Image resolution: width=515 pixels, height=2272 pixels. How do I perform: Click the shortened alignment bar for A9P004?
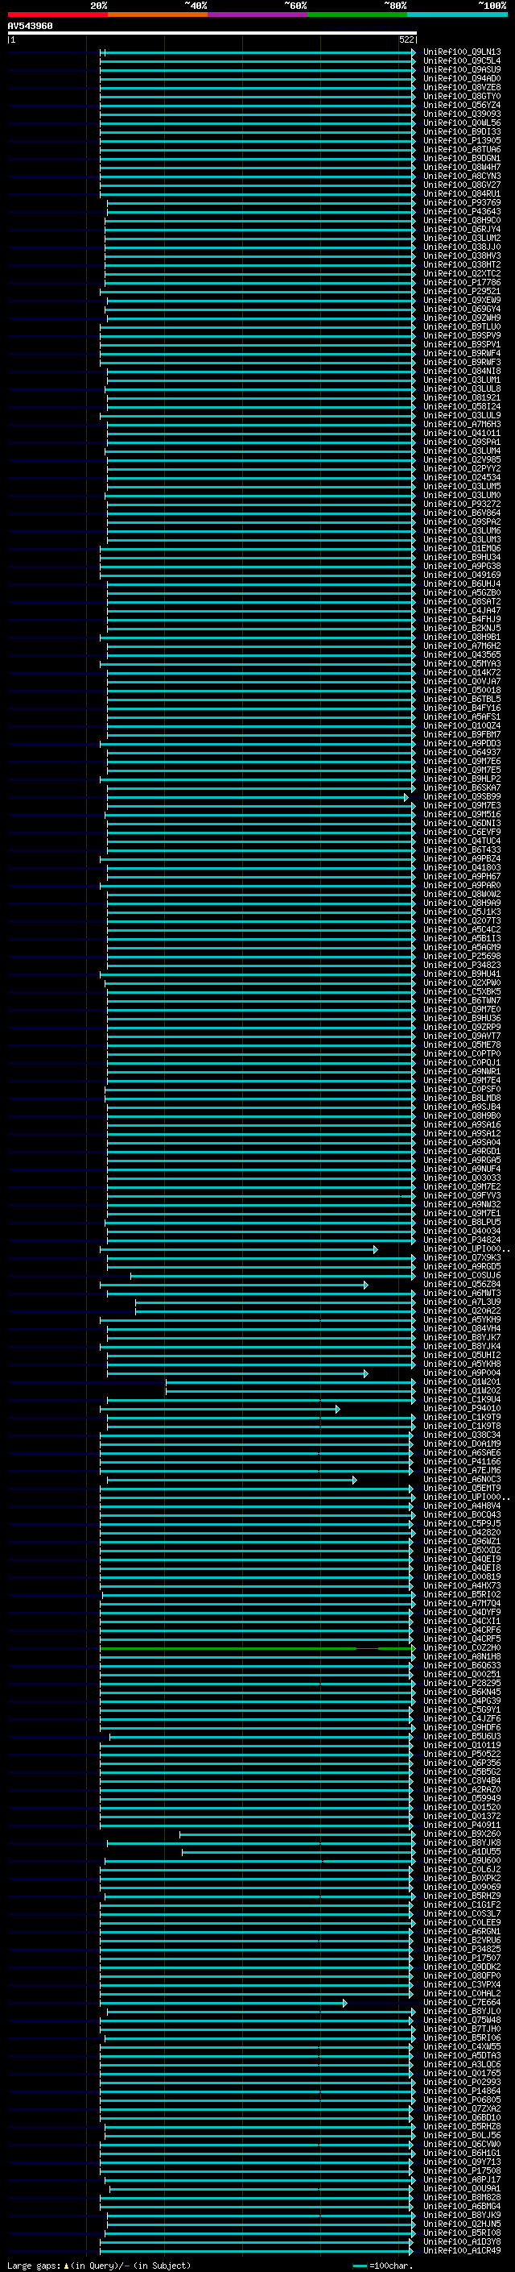click(x=237, y=1373)
